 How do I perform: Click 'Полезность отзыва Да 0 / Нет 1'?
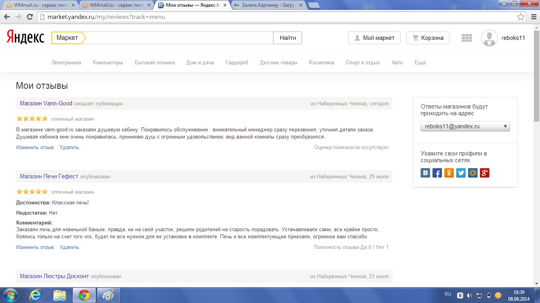(351, 247)
